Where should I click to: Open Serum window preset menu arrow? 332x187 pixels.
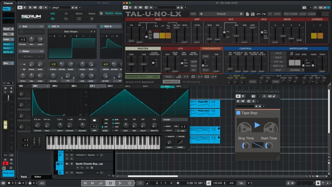(80, 7)
